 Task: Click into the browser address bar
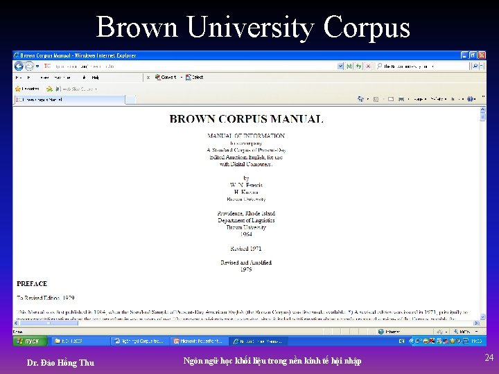pyautogui.click(x=191, y=66)
